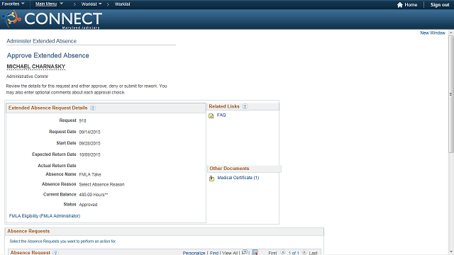Show next row arrow in Absence Request grid

pyautogui.click(x=304, y=252)
